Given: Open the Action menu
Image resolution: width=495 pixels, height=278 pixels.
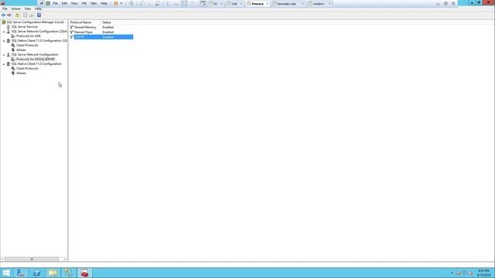Looking at the screenshot, I should (15, 8).
